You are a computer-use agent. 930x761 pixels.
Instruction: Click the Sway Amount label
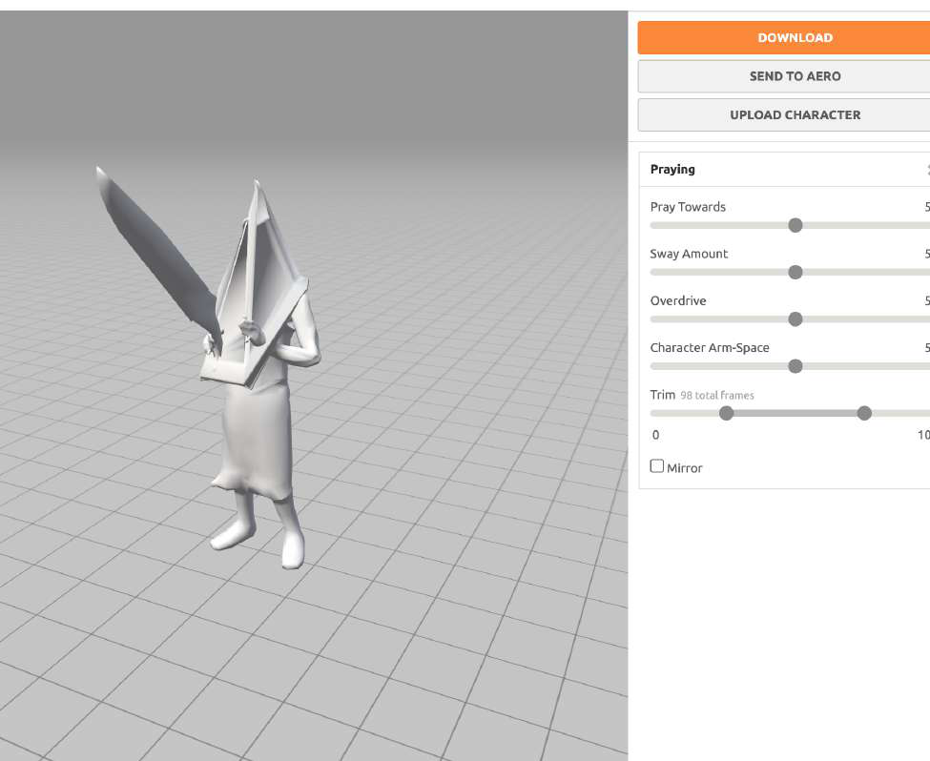click(689, 254)
